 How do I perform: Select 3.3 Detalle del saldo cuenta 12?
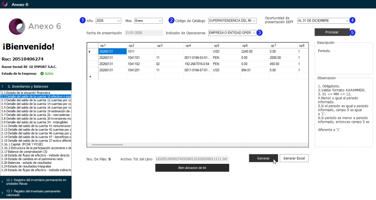(36, 100)
